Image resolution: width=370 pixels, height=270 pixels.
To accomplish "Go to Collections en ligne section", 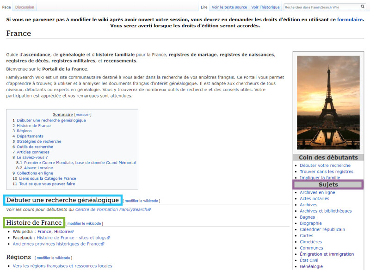I will point(35,173).
